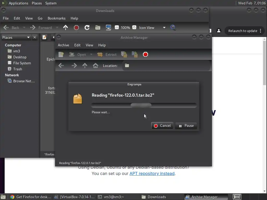Open File menu in Downloads window
The width and height of the screenshot is (267, 200).
[x=6, y=18]
